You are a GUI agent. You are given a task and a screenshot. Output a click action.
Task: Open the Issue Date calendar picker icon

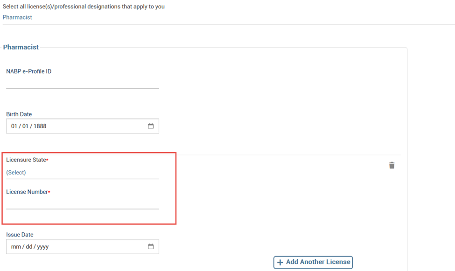tap(151, 246)
